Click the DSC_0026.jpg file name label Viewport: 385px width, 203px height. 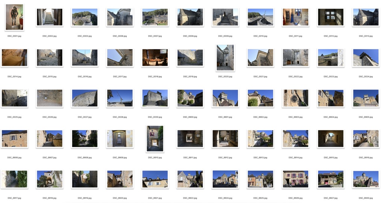(x=50, y=117)
